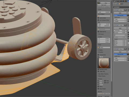The image size is (129, 97).
Task: Clear the Local Camera field
Action: point(109,29)
